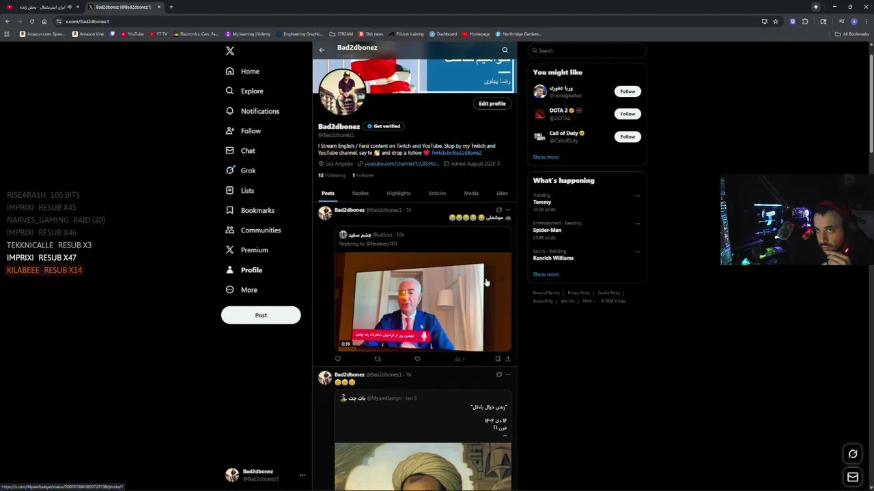
Task: Open Chat in the sidebar
Action: 240,151
